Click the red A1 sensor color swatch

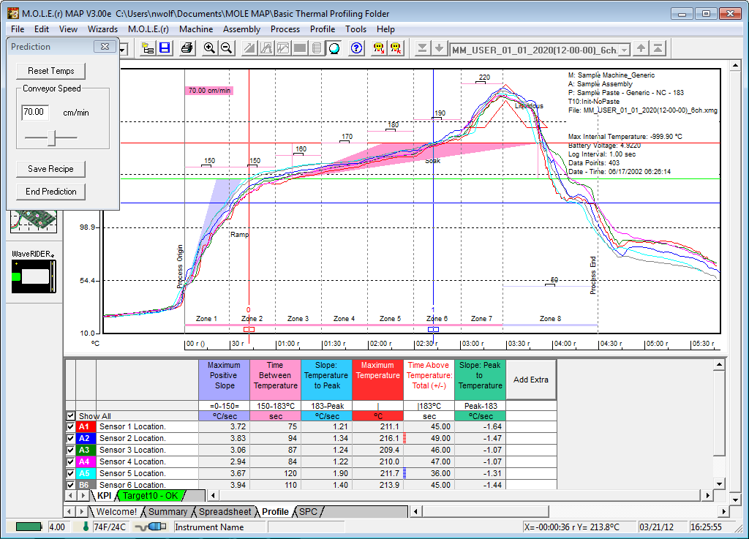85,427
